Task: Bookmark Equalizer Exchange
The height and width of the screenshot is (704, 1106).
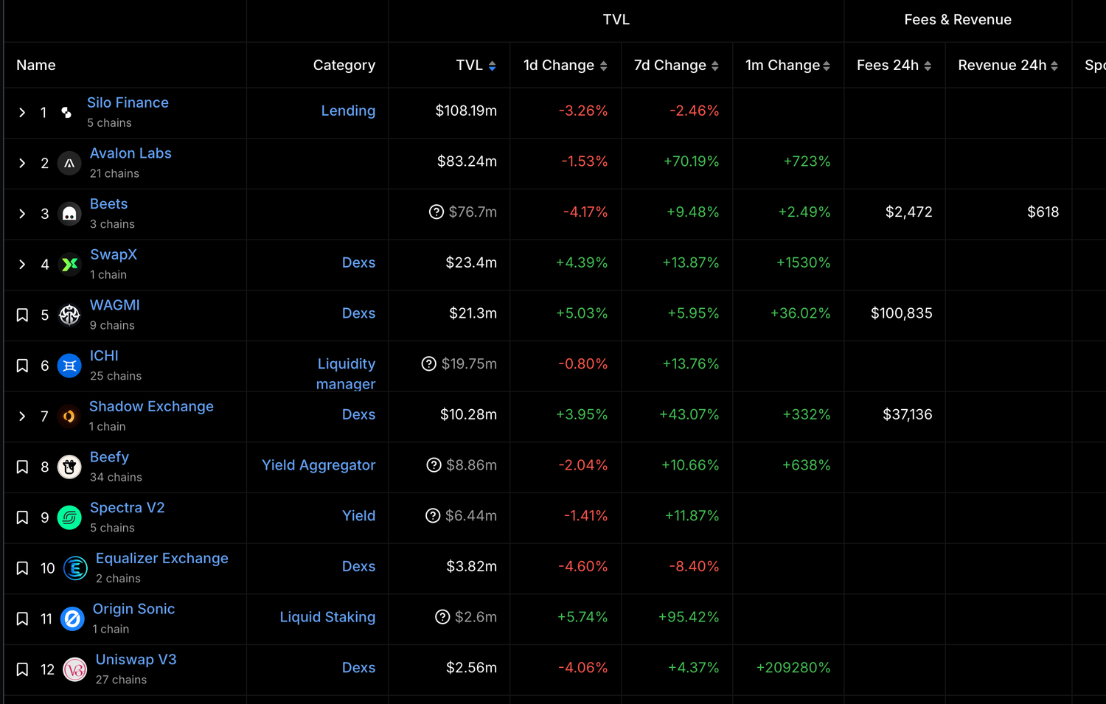Action: [x=23, y=568]
